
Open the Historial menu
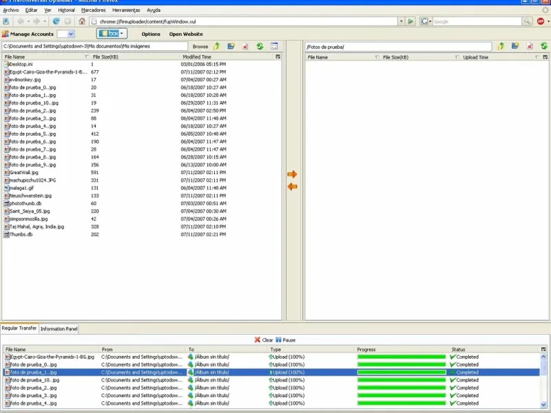click(66, 10)
